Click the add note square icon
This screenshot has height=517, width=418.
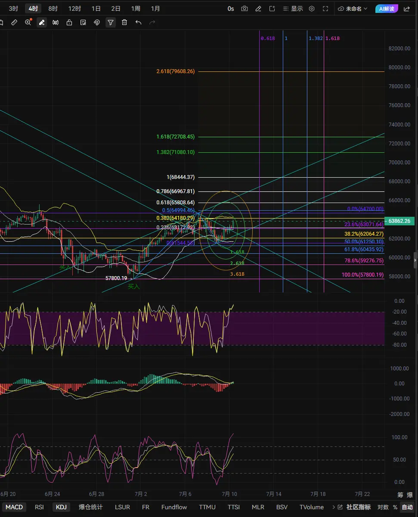272,9
